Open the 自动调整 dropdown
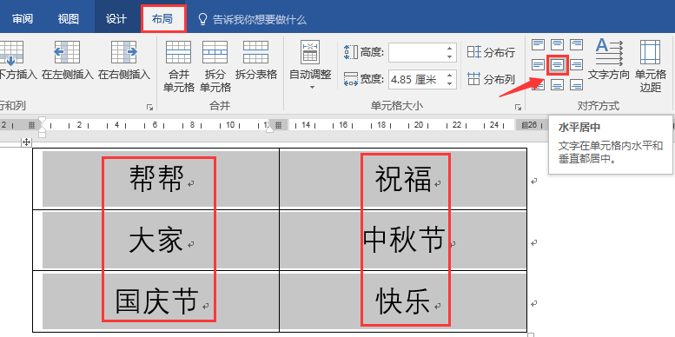The width and height of the screenshot is (675, 337). pos(310,64)
